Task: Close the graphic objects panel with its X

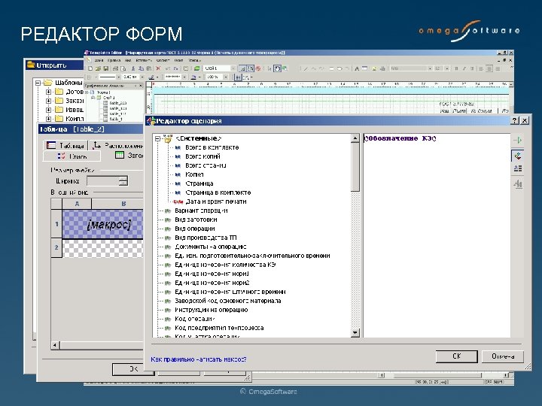Action: click(x=140, y=85)
